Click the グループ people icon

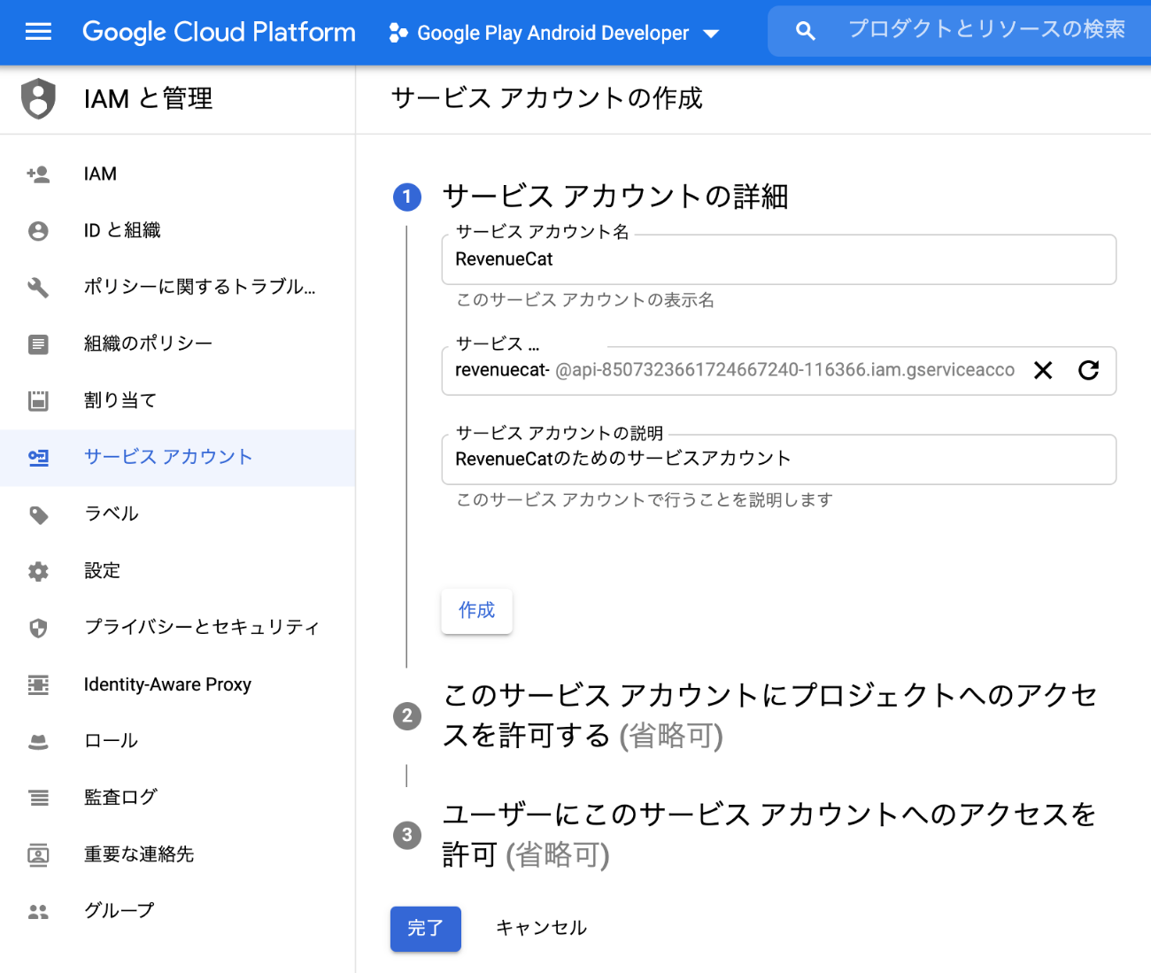click(x=38, y=911)
